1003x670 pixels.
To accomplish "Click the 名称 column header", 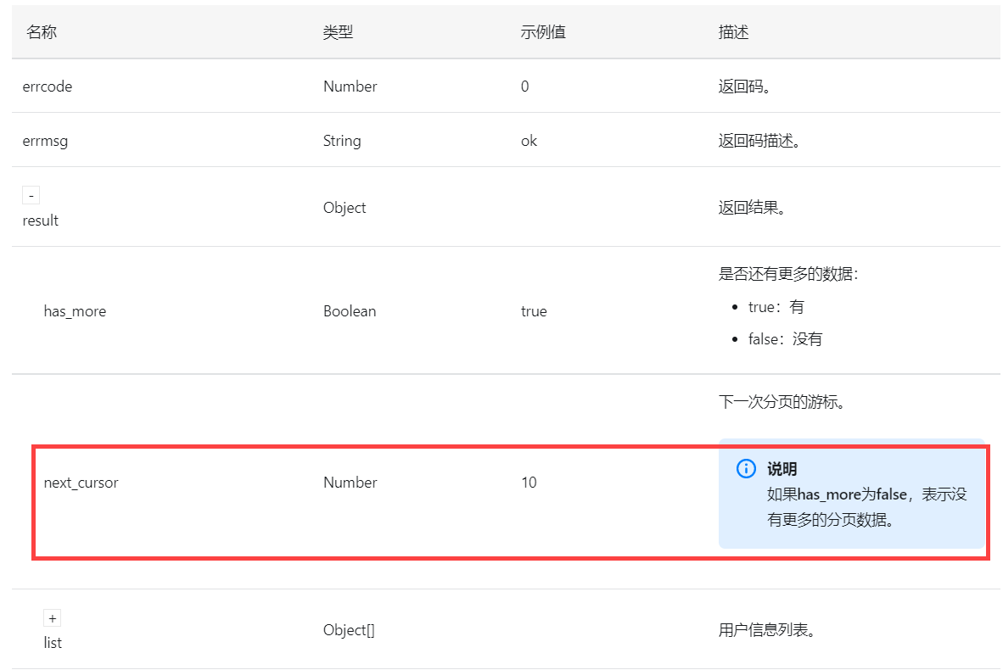I will click(x=42, y=32).
